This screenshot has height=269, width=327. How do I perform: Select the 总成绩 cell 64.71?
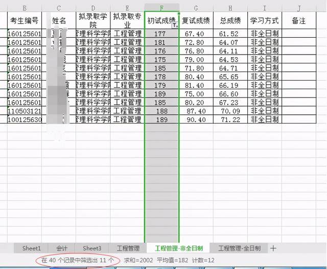click(x=230, y=68)
